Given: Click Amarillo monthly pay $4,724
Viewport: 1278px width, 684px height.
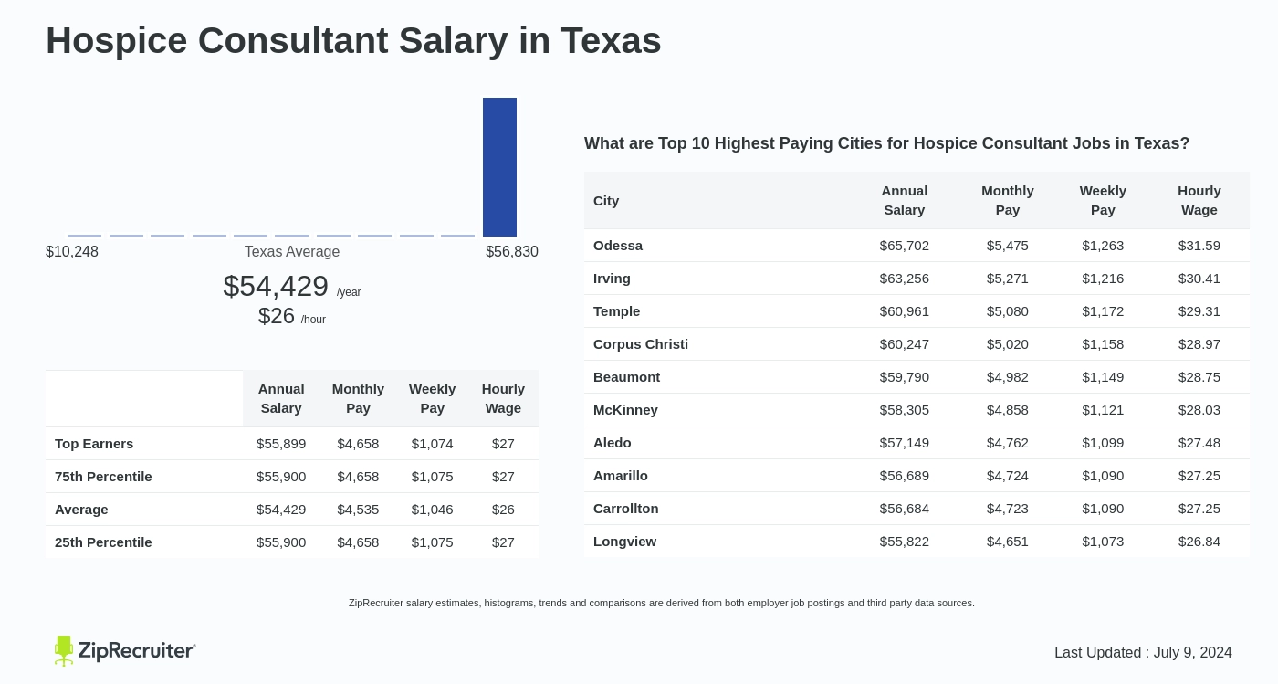Looking at the screenshot, I should [1008, 475].
